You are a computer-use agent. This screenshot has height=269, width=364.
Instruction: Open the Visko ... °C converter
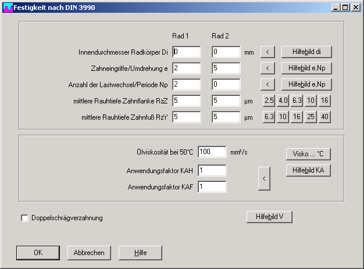click(308, 154)
